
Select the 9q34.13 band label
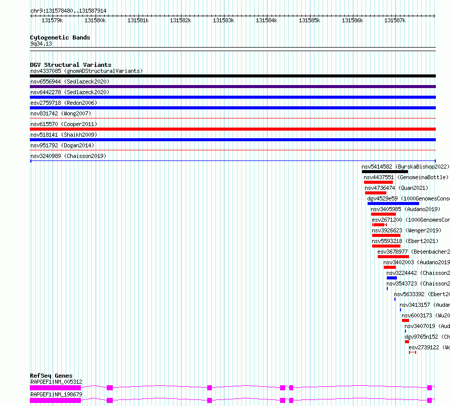pyautogui.click(x=41, y=44)
